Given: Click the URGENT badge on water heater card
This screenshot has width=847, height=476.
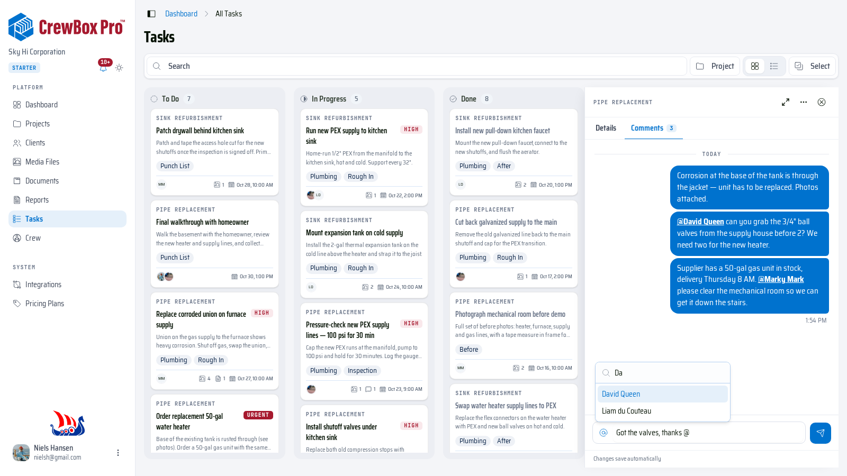Looking at the screenshot, I should 258,415.
